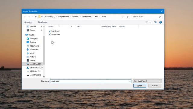193x109 pixels.
Task: Click the search magnifier icon
Action: coord(160,17)
